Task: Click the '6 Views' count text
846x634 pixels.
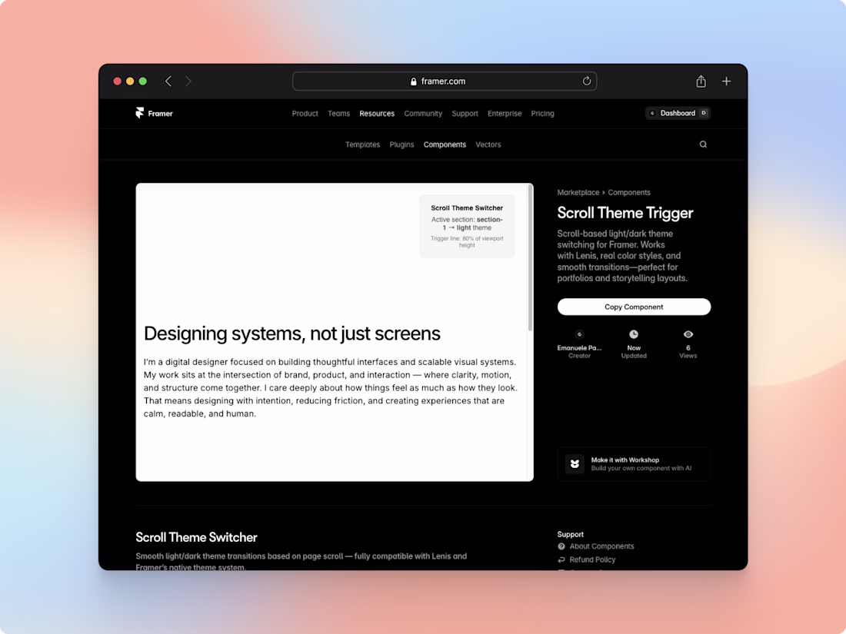Action: point(688,351)
